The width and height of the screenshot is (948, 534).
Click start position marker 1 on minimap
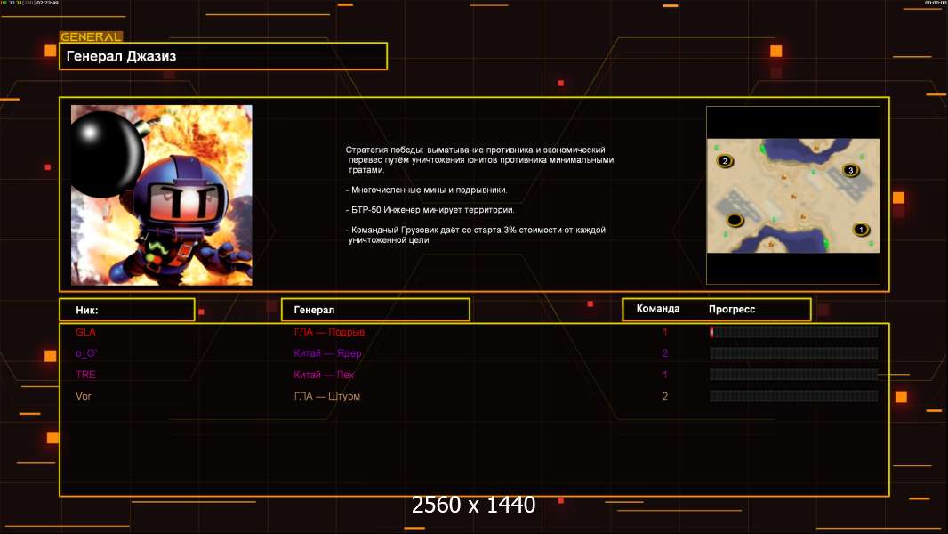[x=861, y=230]
